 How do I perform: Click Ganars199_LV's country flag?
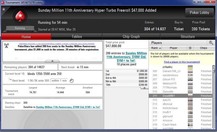[x=190, y=71]
